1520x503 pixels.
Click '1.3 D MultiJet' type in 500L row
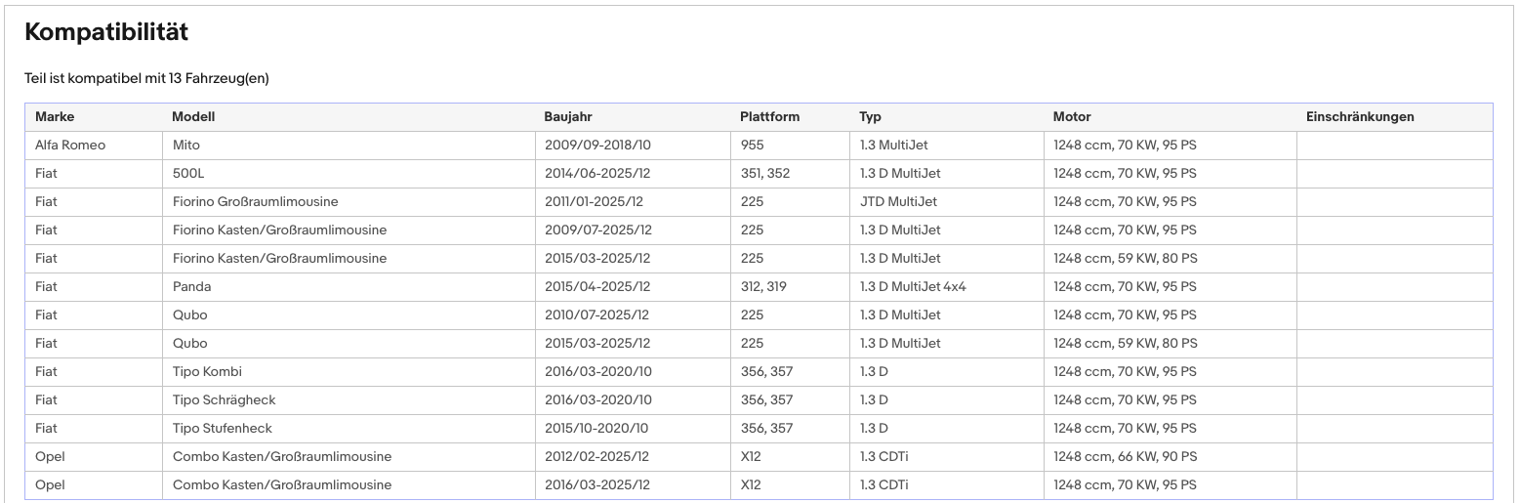click(x=900, y=173)
